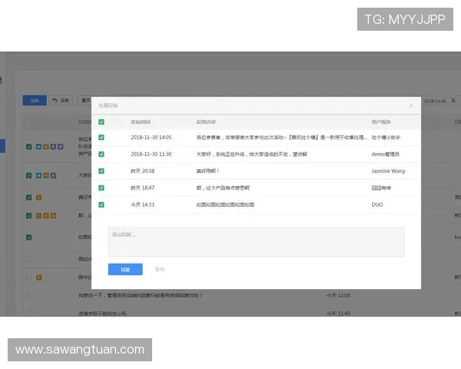The height and width of the screenshot is (369, 461).
Task: Click background post 选填字段不能自定义吗
Action: (x=102, y=314)
